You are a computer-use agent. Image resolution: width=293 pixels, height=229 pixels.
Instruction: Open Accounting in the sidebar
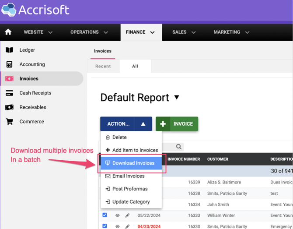[32, 64]
